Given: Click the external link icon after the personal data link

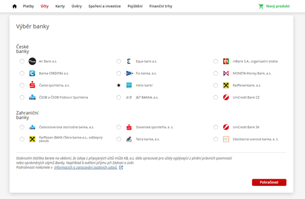Looking at the screenshot, I should [121, 167].
